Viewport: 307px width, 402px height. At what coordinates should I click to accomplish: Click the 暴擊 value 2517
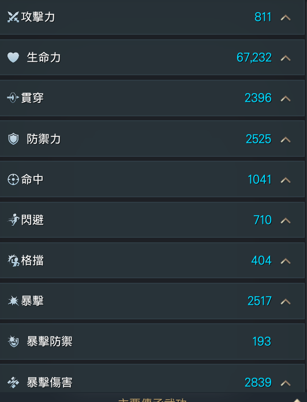click(x=260, y=301)
